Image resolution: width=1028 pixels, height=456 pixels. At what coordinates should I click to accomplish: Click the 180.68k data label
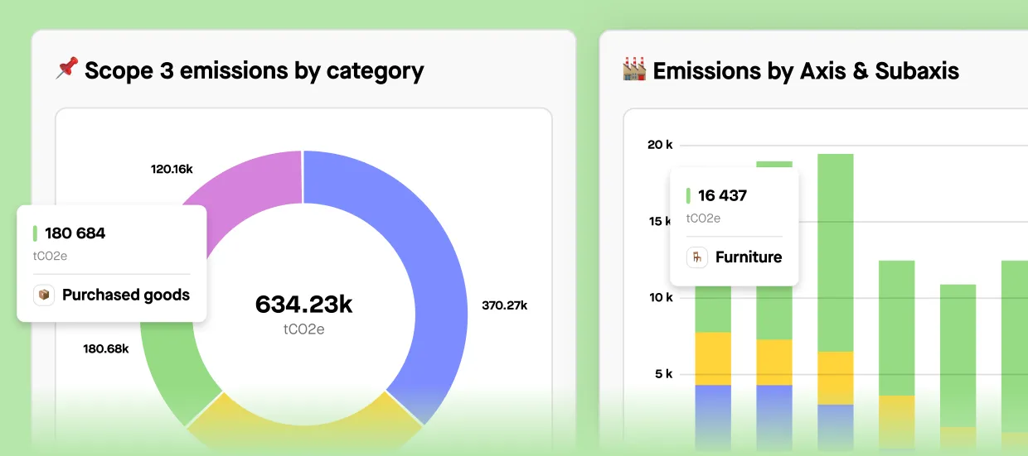coord(106,348)
